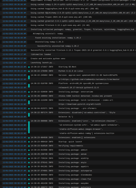Select 'Installing package: clean-fid' message
Screen dimensions: 136x188
point(75,179)
